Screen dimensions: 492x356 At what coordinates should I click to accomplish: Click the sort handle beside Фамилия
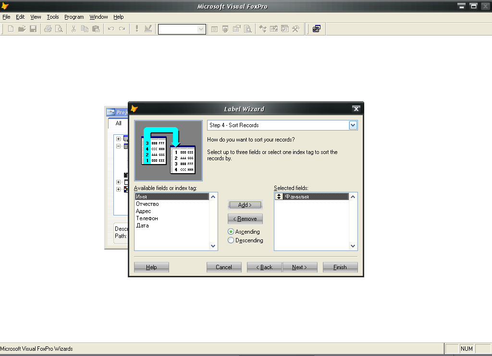(x=279, y=197)
